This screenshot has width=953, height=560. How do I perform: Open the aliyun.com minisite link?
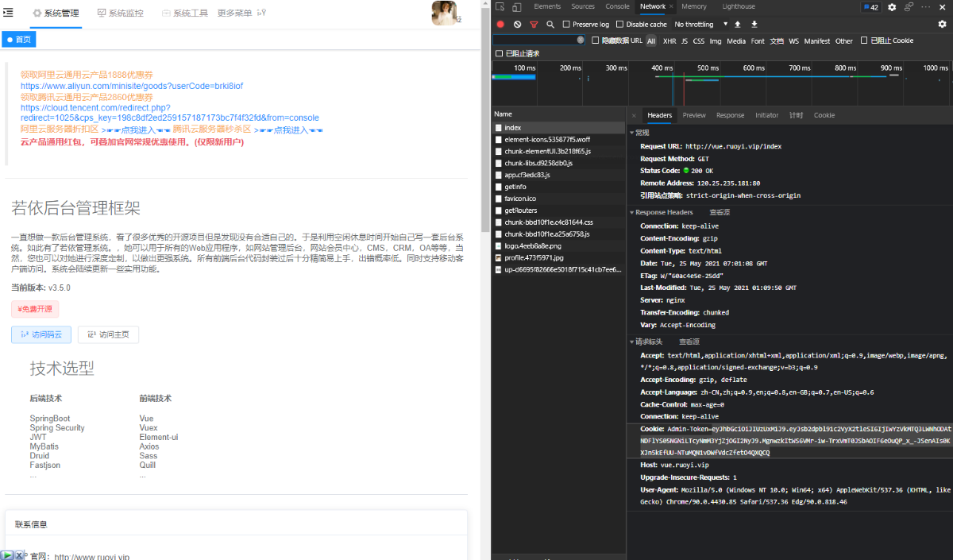coord(132,85)
